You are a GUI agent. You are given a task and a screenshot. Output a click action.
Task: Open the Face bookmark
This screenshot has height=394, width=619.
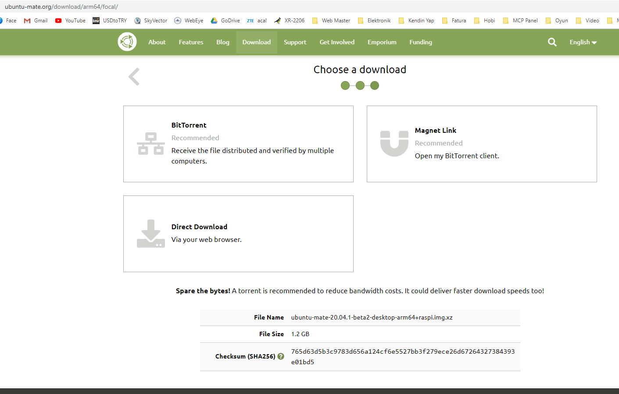(x=8, y=21)
